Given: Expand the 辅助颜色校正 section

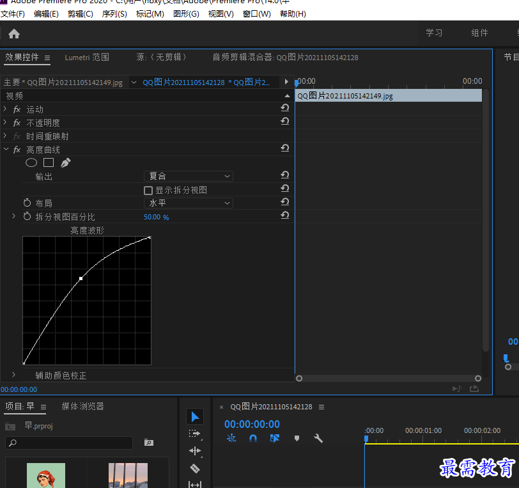Looking at the screenshot, I should pyautogui.click(x=13, y=375).
